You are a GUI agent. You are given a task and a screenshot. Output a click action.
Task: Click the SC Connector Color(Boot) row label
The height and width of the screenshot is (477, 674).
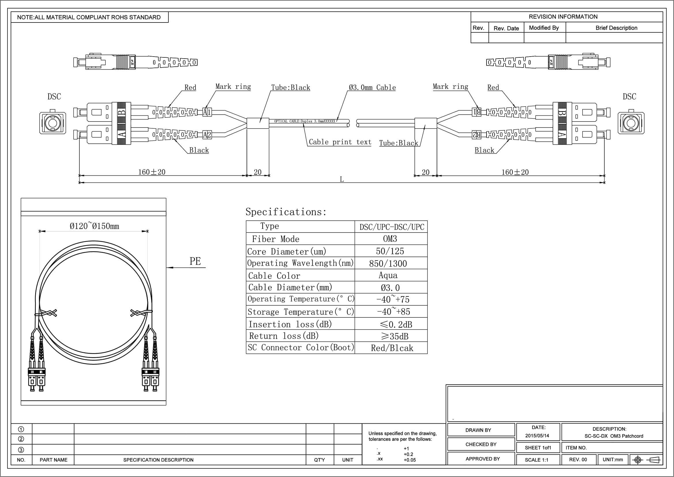tap(301, 347)
